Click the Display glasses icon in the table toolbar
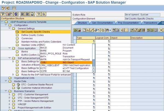 pos(88,30)
